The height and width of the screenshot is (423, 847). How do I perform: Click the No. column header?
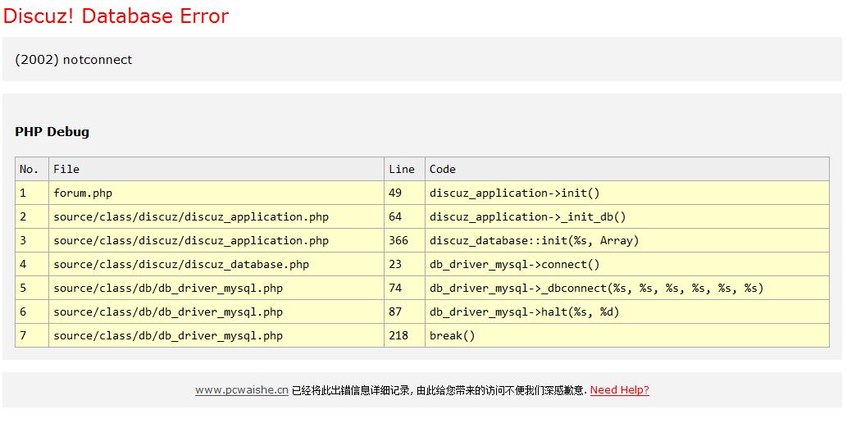tap(30, 169)
